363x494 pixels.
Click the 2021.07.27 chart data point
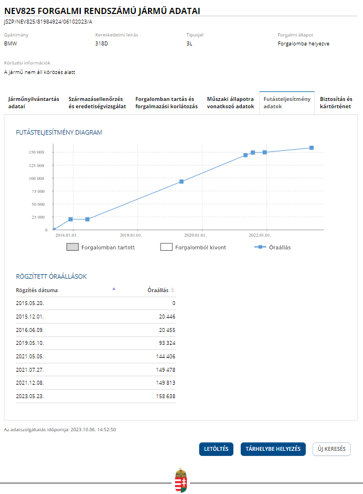pos(252,153)
